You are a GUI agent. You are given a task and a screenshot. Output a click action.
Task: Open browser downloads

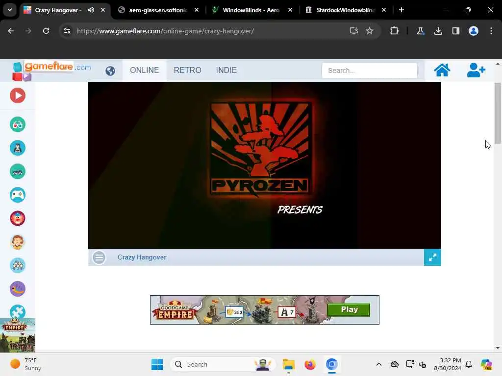pos(438,31)
